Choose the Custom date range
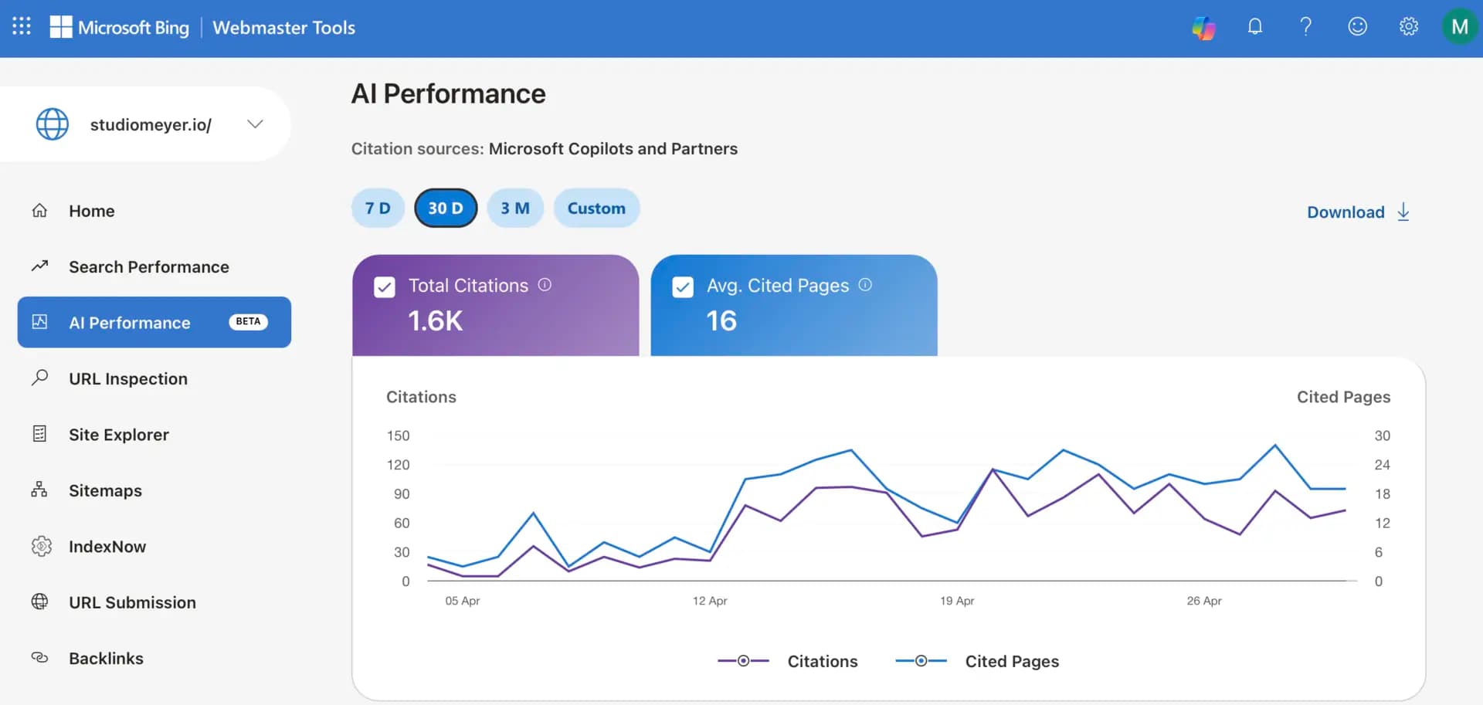 pos(596,208)
